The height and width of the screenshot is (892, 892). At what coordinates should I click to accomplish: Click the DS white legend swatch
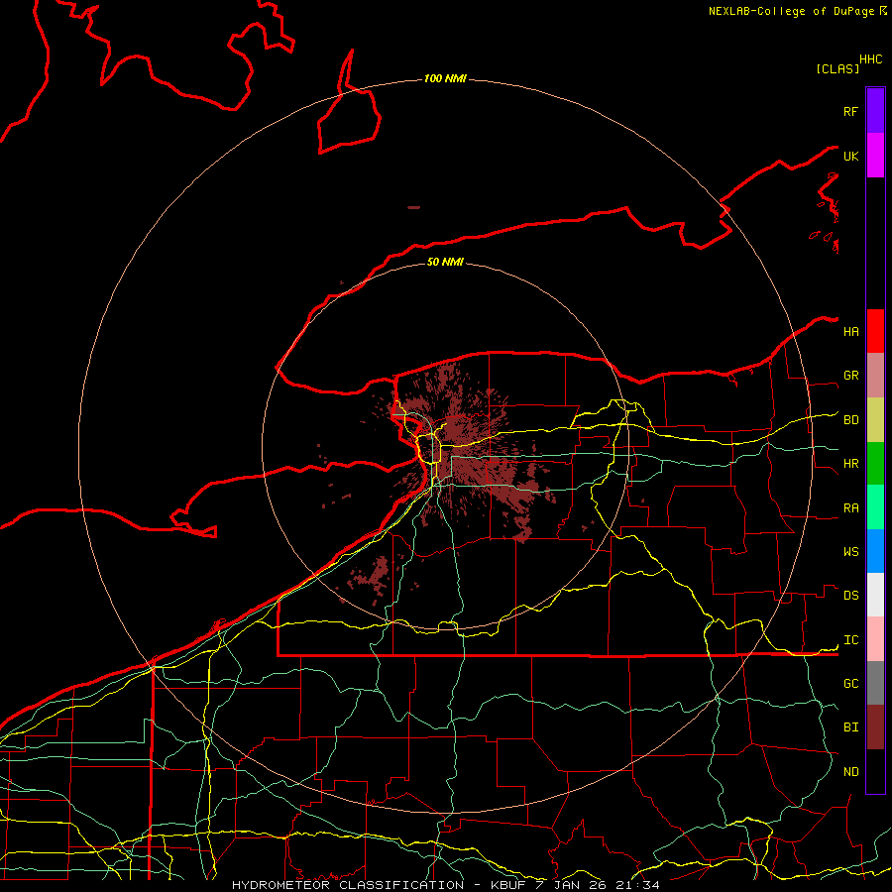(x=875, y=595)
